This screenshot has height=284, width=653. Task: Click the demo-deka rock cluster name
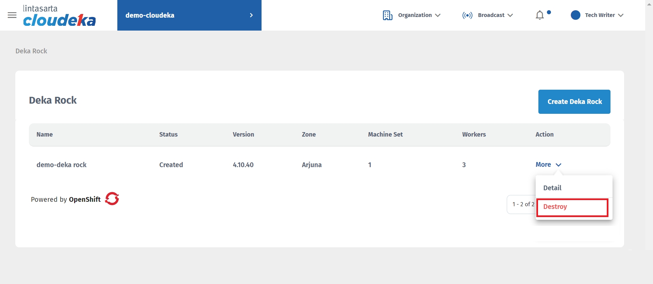(62, 165)
